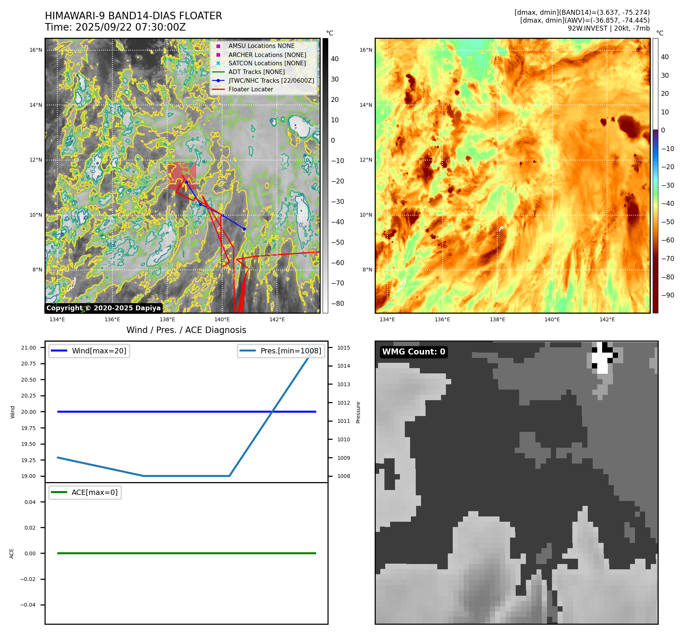The height and width of the screenshot is (638, 684).
Task: Click the magenta square marker beside ARCHER Locations
Action: click(218, 55)
